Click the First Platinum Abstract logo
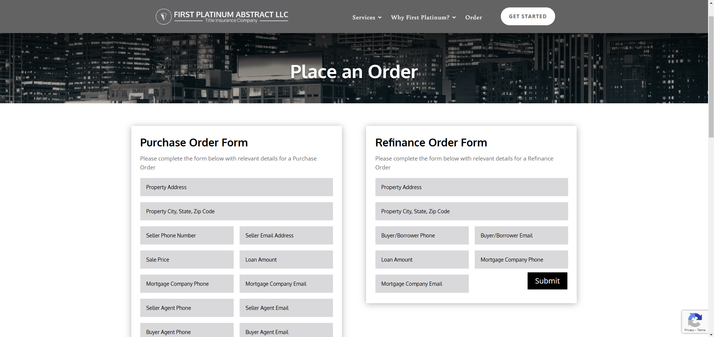The height and width of the screenshot is (337, 714). [222, 17]
